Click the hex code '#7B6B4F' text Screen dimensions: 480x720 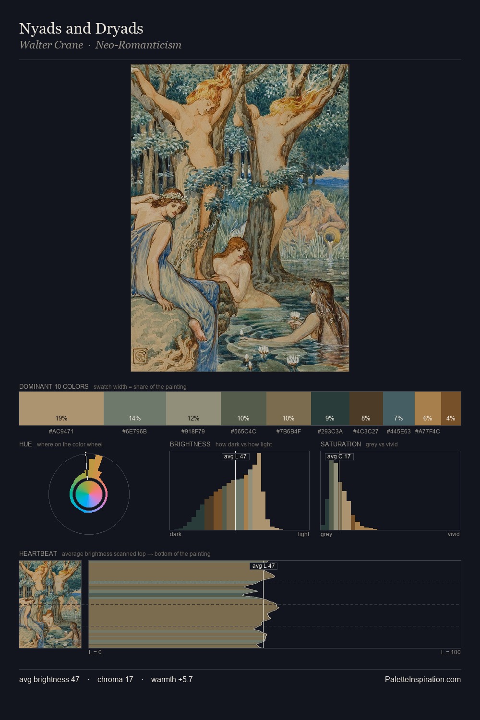[288, 432]
